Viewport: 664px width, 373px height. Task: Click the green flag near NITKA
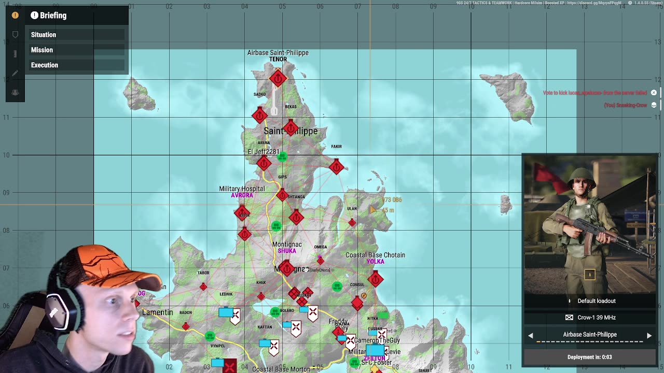click(x=383, y=315)
